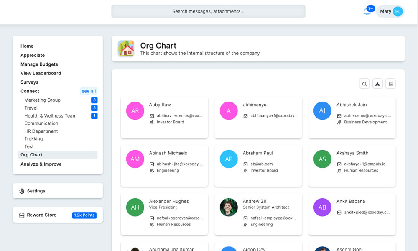The height and width of the screenshot is (251, 418).
Task: Click the 1.2k Points badge
Action: 84,215
